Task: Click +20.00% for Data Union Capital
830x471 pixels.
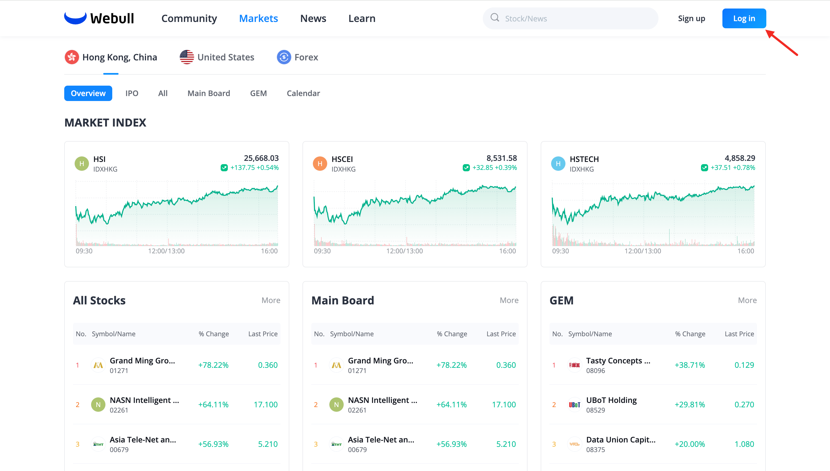Action: [690, 444]
